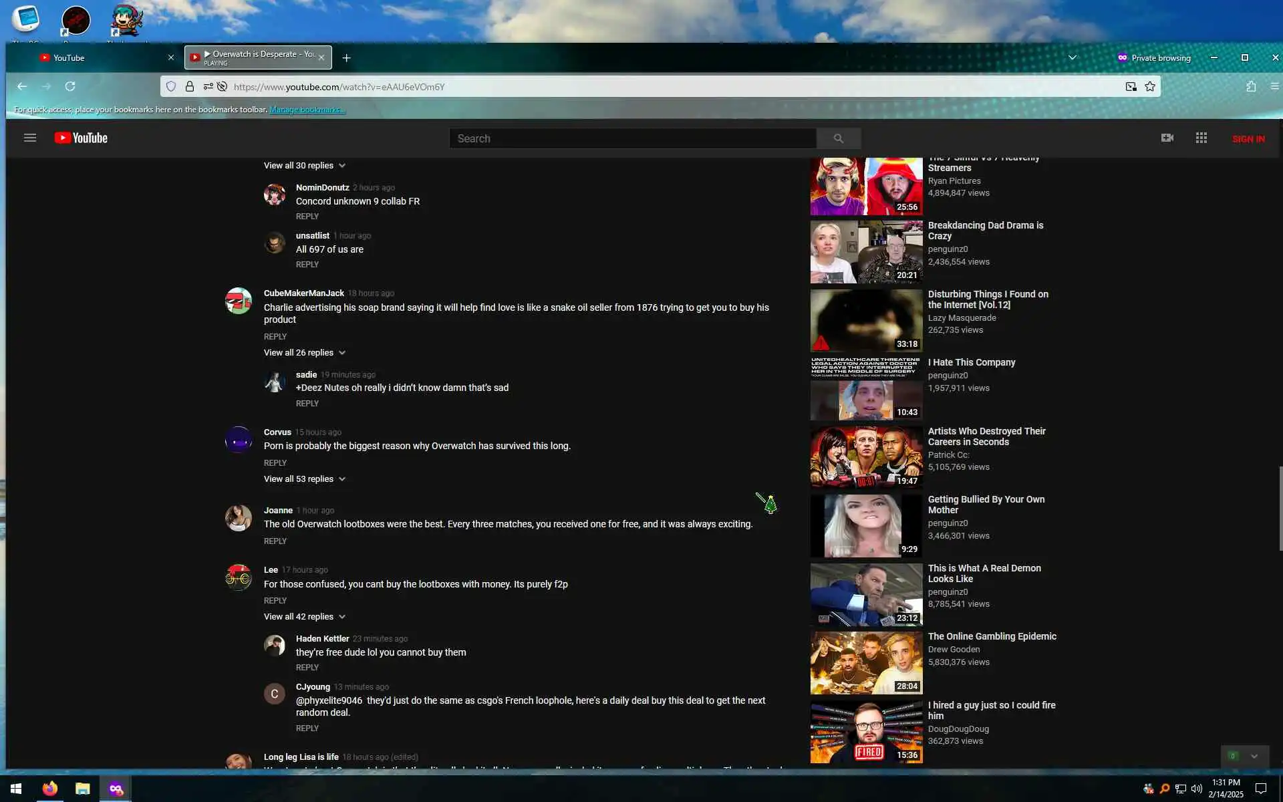Open the YouTube hamburger guide menu
This screenshot has width=1283, height=802.
(x=29, y=138)
